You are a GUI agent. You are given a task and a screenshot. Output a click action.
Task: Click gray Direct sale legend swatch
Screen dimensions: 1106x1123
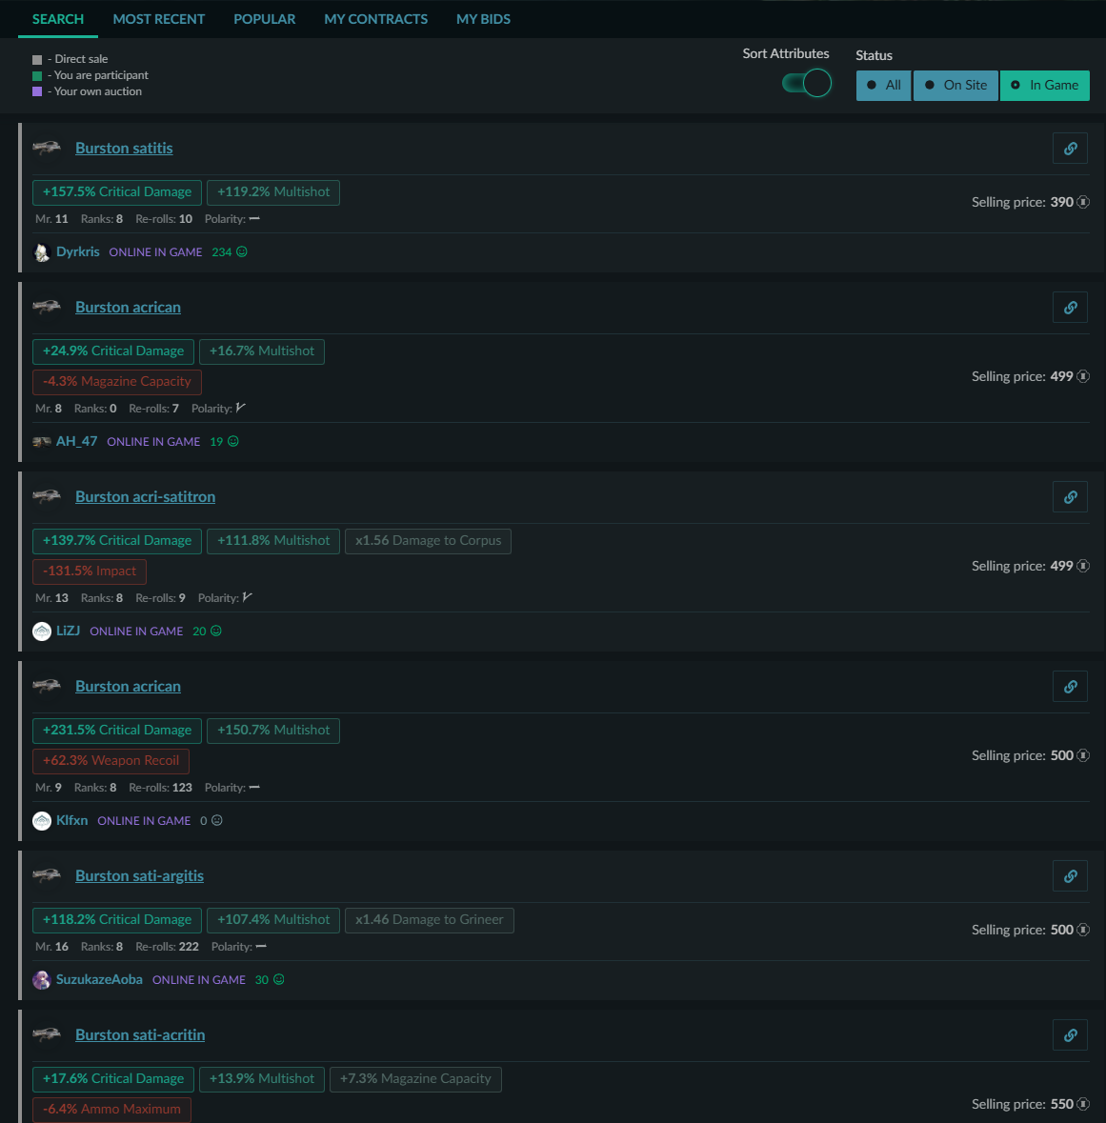[37, 59]
